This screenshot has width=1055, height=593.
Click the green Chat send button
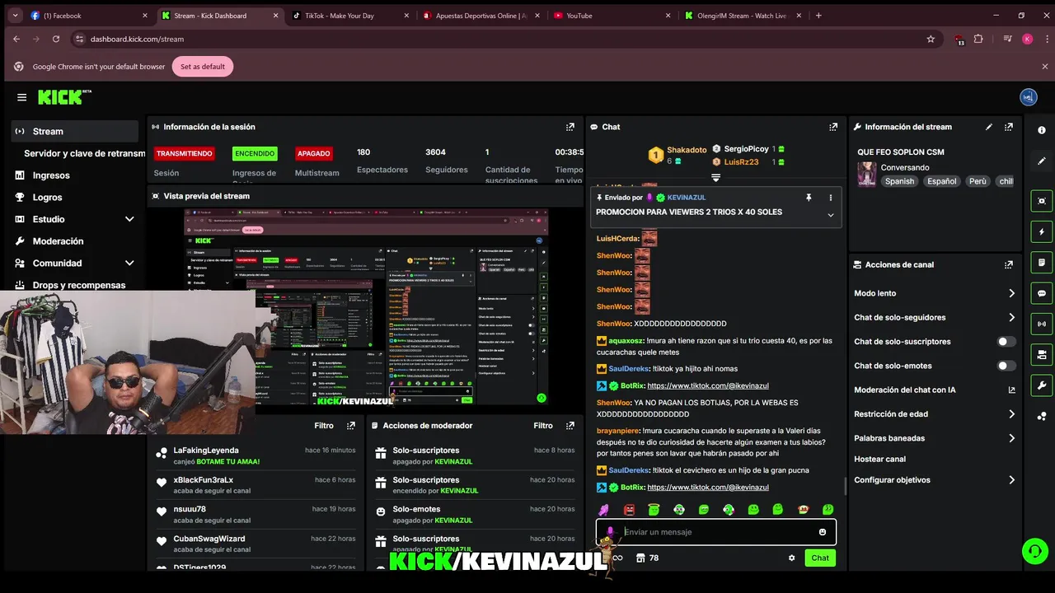[820, 558]
